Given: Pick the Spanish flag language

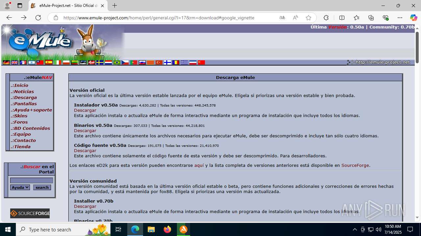Looking at the screenshot, I should point(49,62).
